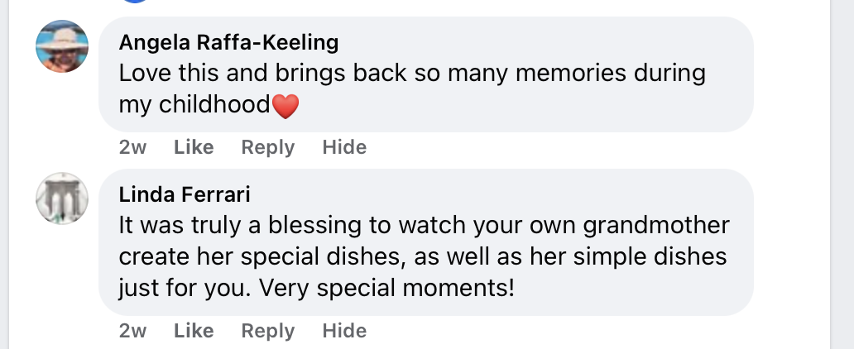Viewport: 854px width, 349px height.
Task: Open the Linda Ferrari name link
Action: (x=185, y=194)
